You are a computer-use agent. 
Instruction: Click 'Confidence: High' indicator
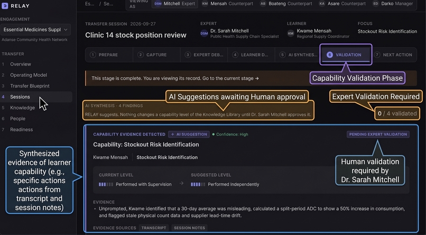tap(230, 134)
